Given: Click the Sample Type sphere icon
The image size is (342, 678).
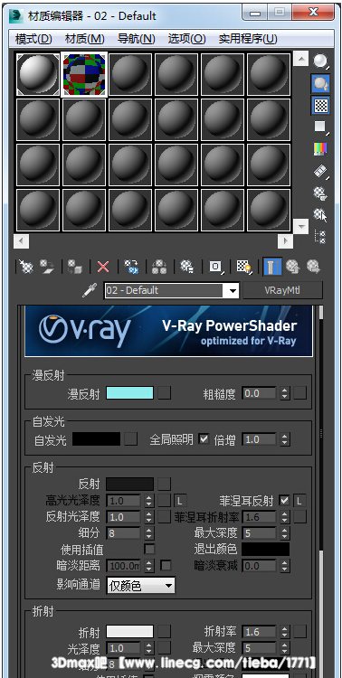Looking at the screenshot, I should point(320,61).
